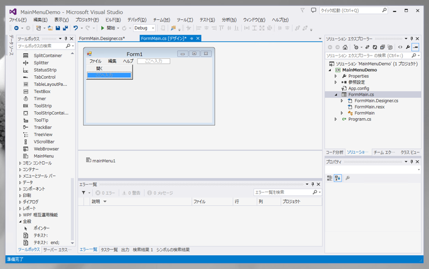Viewport: 429px width, 269px height.
Task: Expand the Common Controls toolbox group
Action: tap(20, 163)
